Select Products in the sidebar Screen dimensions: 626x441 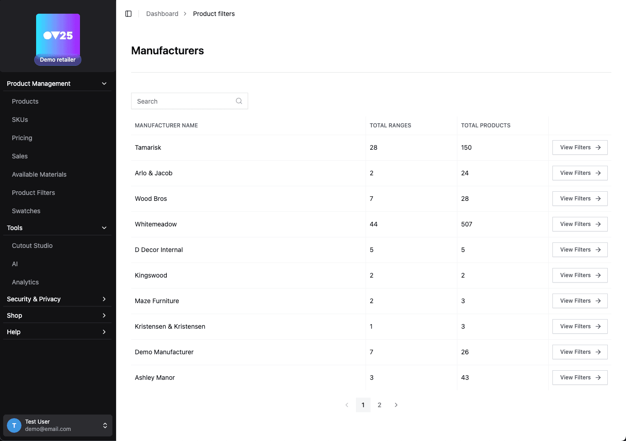coord(25,101)
